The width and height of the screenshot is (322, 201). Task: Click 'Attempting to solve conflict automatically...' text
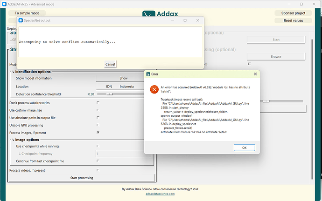67,42
